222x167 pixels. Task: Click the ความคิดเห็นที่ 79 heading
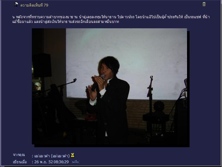[x=34, y=5]
